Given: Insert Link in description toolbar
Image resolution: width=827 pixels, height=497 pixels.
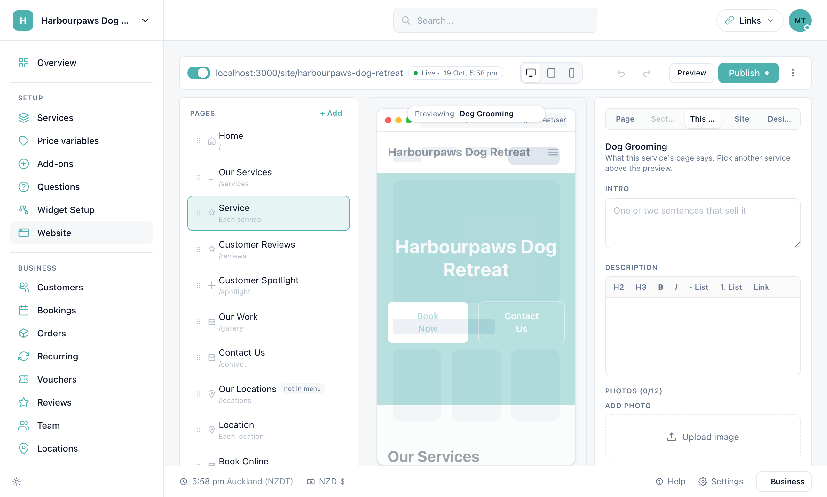Looking at the screenshot, I should point(761,287).
